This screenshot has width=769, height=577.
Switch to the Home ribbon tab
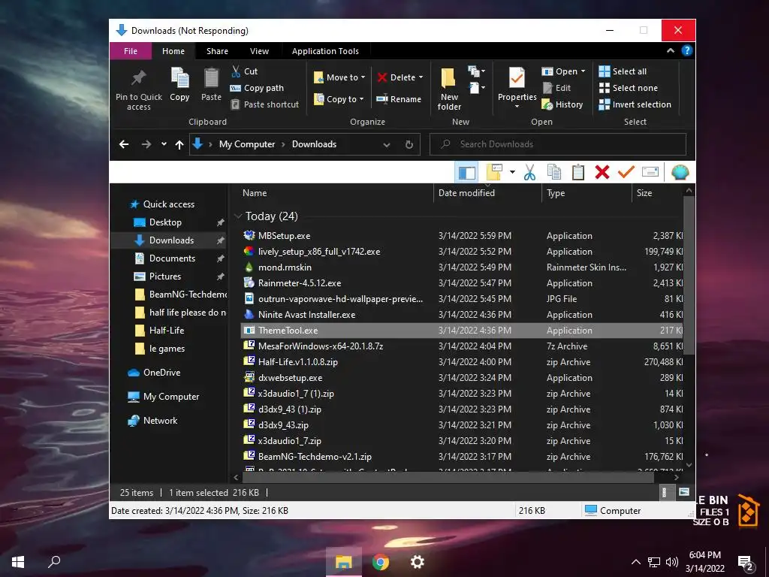click(173, 51)
